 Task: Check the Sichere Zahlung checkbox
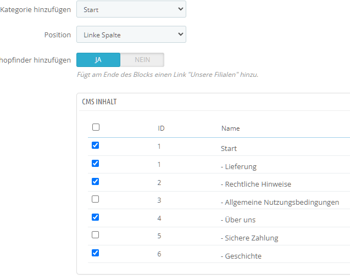coord(96,235)
